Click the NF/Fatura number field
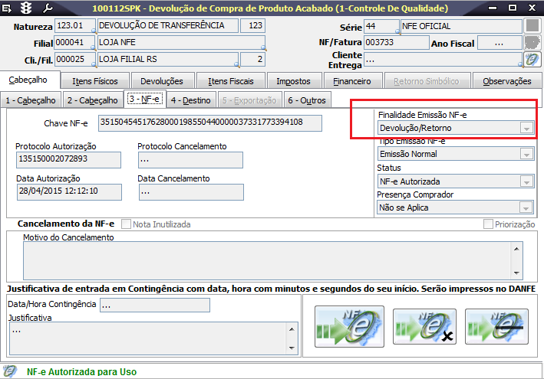 [x=396, y=42]
